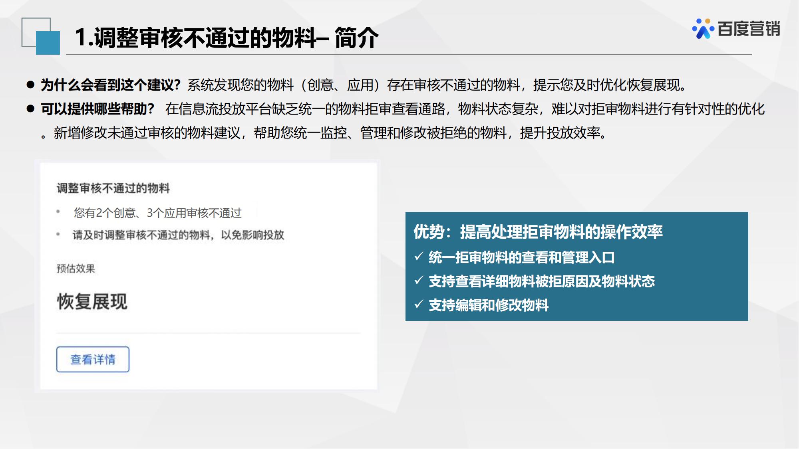Click the 查看详情 button

pyautogui.click(x=93, y=359)
